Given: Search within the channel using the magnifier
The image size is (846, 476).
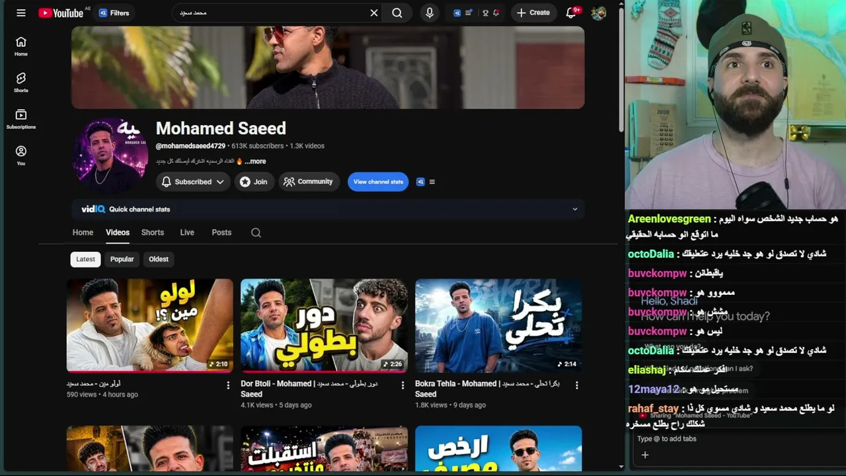Looking at the screenshot, I should tap(256, 233).
